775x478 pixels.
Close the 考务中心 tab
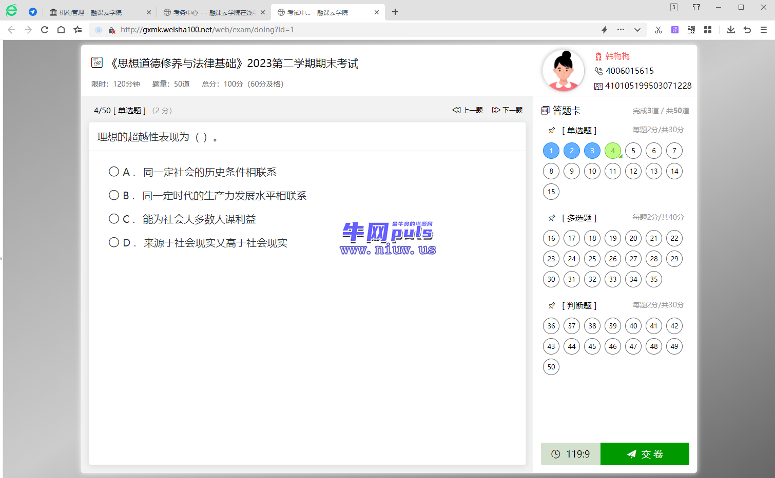(263, 12)
